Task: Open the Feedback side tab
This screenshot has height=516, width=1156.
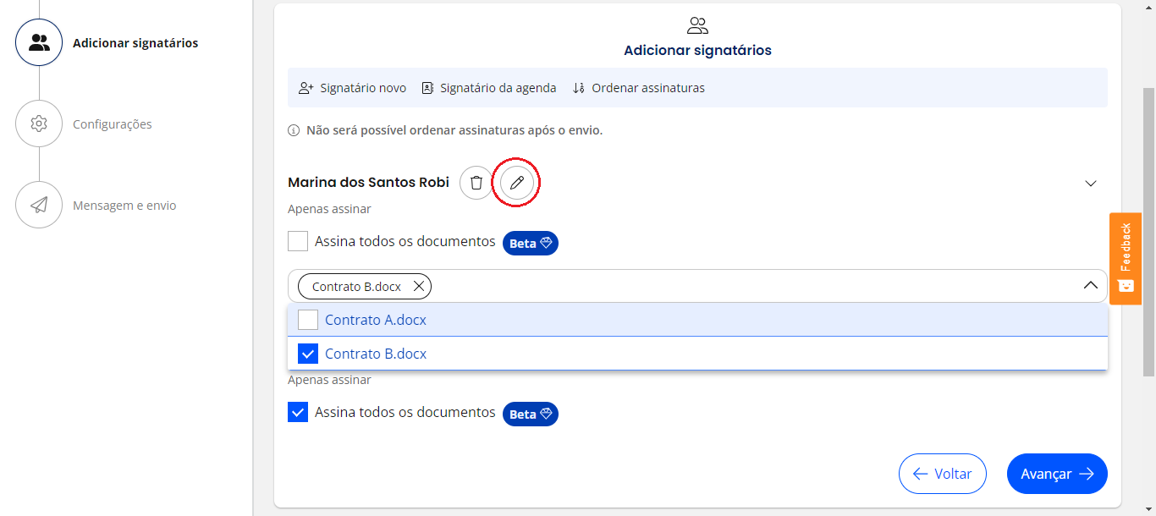Action: [1125, 258]
